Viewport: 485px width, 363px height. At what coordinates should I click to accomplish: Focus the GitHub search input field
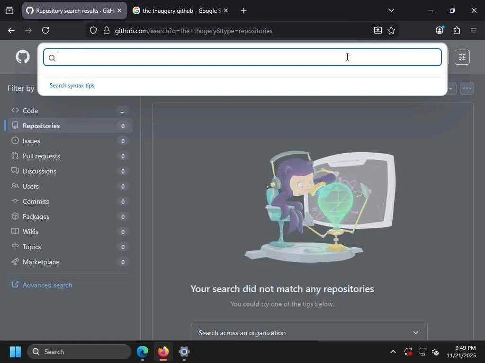(242, 57)
